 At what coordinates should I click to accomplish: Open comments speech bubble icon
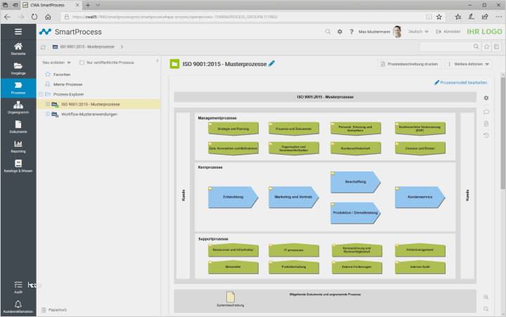click(486, 112)
